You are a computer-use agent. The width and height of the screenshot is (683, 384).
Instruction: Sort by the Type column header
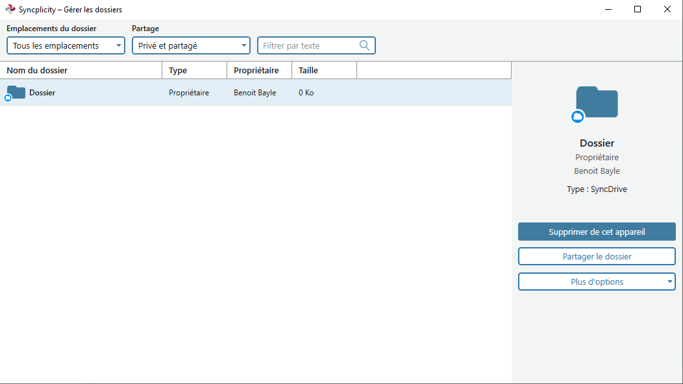tap(195, 71)
